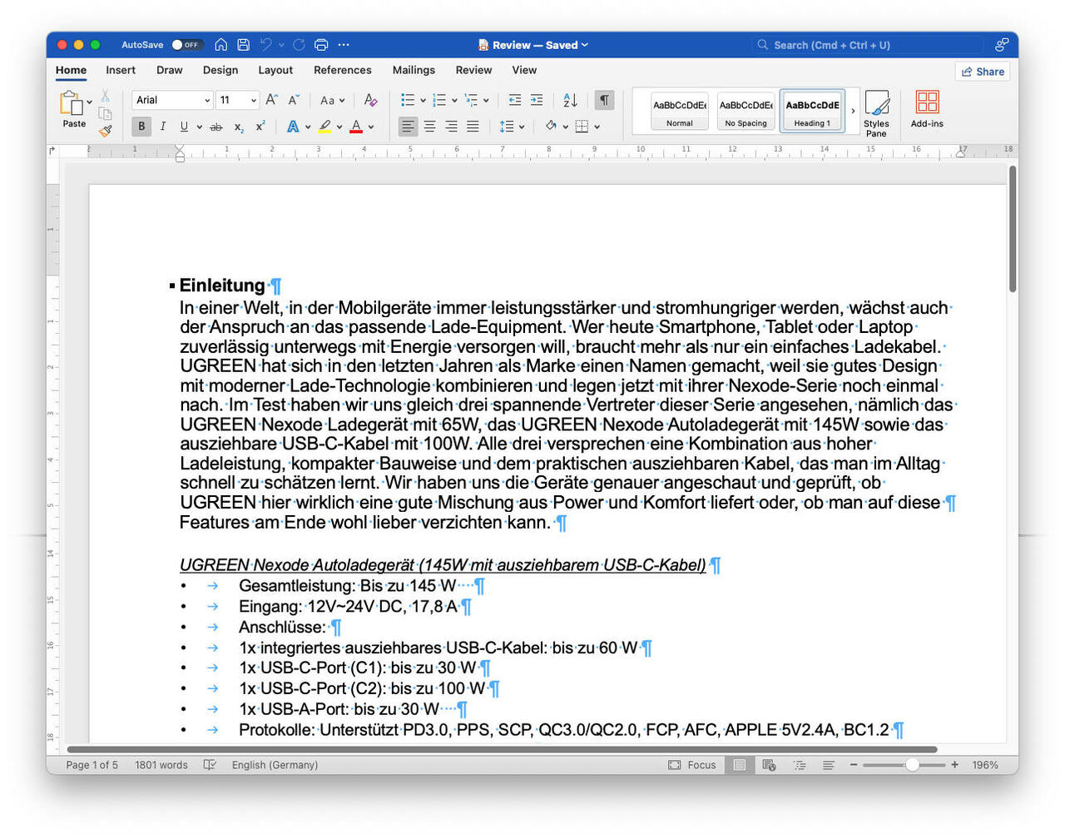Open bullet list style dropdown arrow
1065x839 pixels.
[423, 101]
